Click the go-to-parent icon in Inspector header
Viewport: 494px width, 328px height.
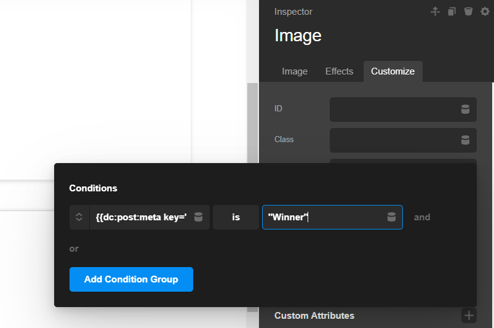pyautogui.click(x=435, y=12)
